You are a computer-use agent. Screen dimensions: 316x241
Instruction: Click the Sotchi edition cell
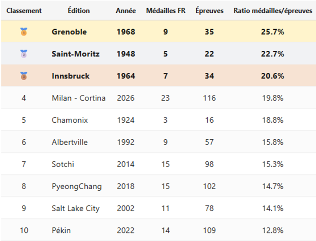[63, 164]
